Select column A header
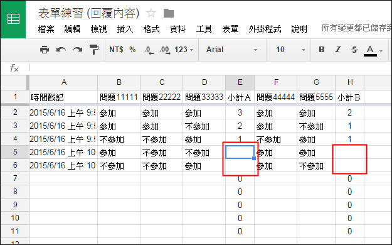 click(x=64, y=82)
